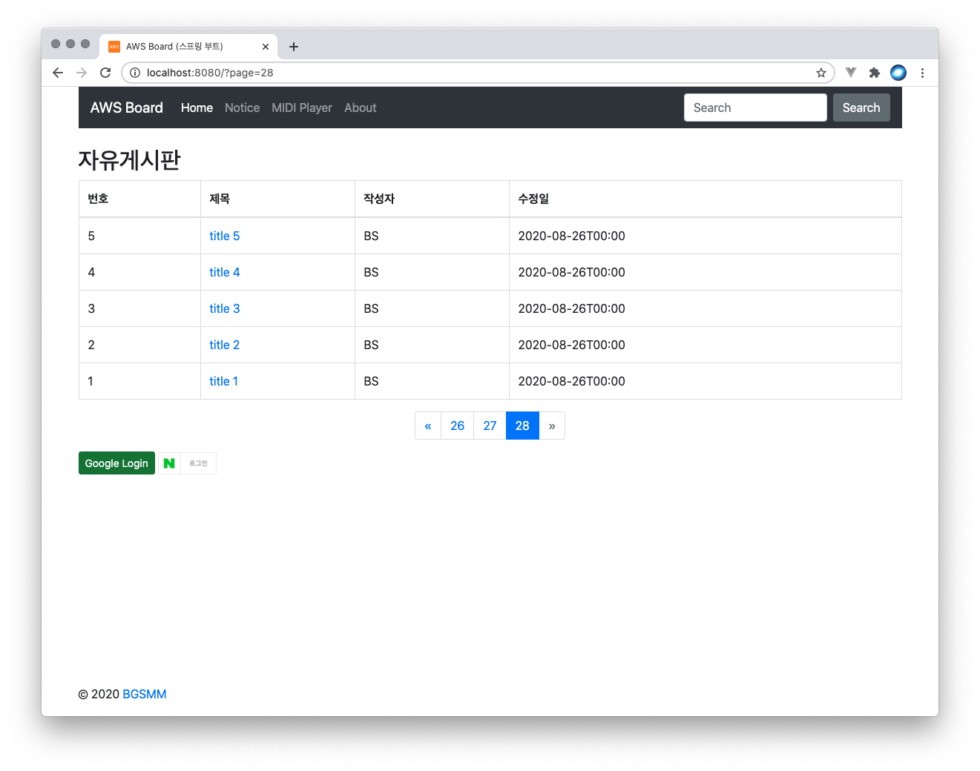Go to the Notice menu item
The width and height of the screenshot is (980, 771).
coord(242,107)
